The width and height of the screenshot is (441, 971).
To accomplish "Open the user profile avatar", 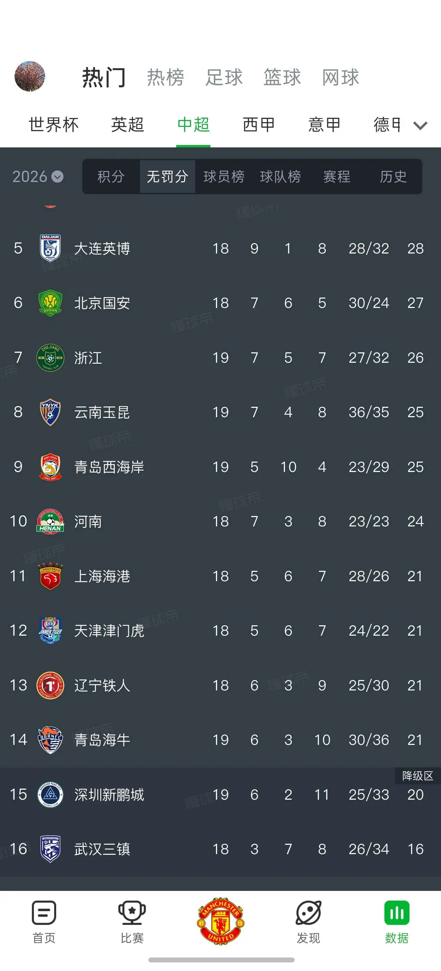I will click(x=30, y=76).
